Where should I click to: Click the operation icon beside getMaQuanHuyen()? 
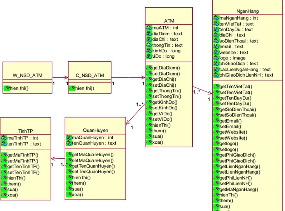tap(69, 154)
